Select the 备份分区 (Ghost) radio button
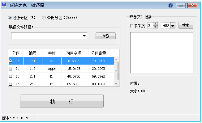The height and width of the screenshot is (123, 202). (x=44, y=18)
